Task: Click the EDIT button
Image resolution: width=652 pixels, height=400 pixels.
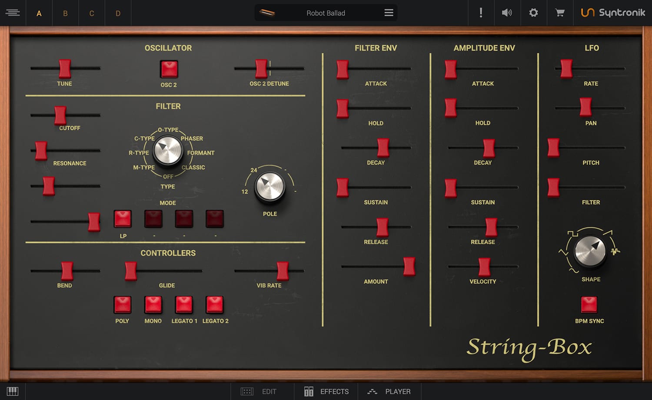Action: (x=259, y=391)
